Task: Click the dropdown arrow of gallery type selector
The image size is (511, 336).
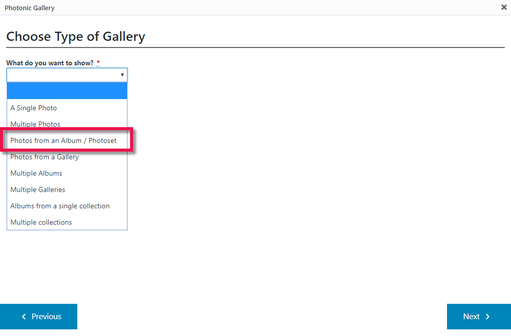Action: (122, 75)
